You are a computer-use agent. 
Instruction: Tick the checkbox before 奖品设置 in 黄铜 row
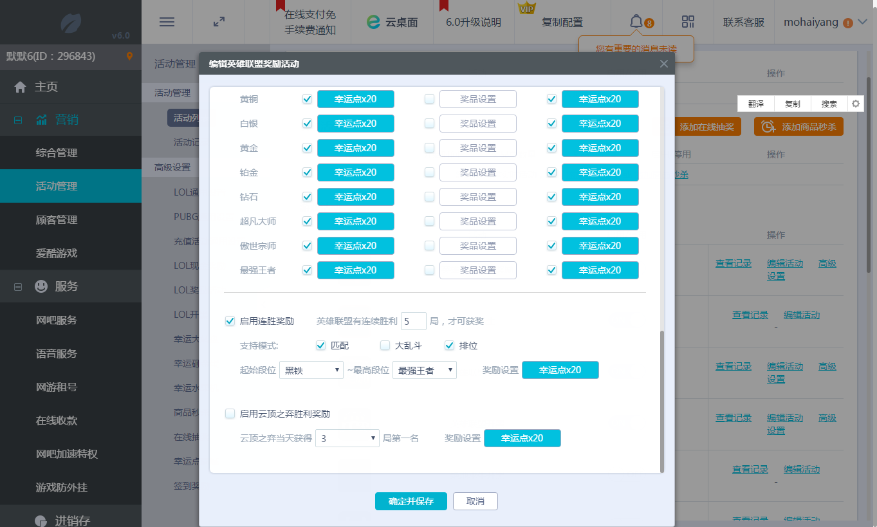tap(429, 99)
